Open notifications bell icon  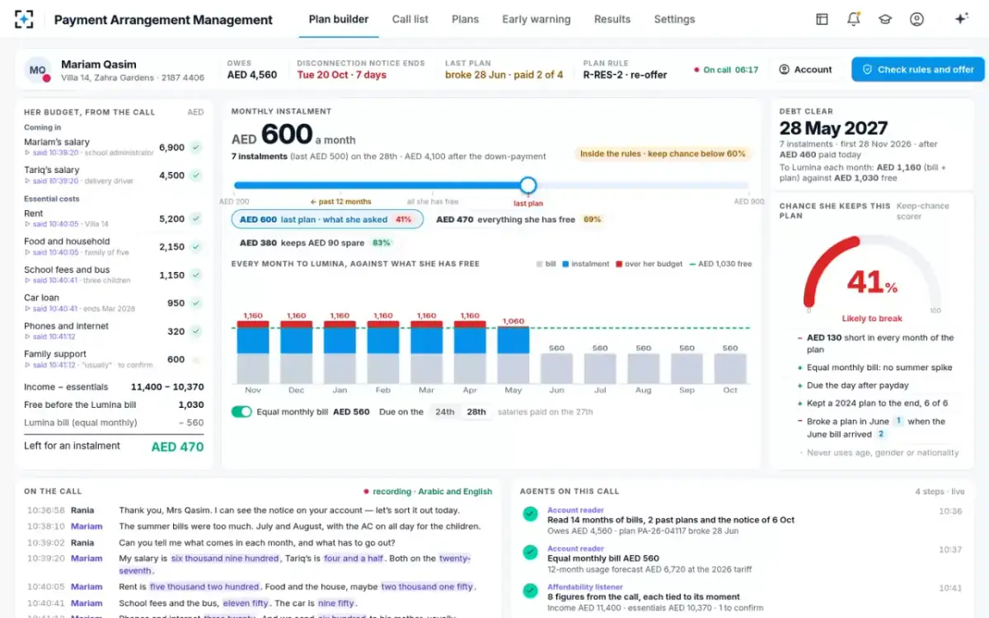853,19
